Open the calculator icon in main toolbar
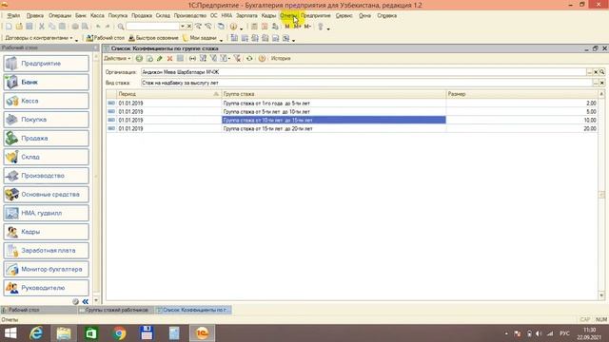The image size is (609, 342). tap(254, 27)
